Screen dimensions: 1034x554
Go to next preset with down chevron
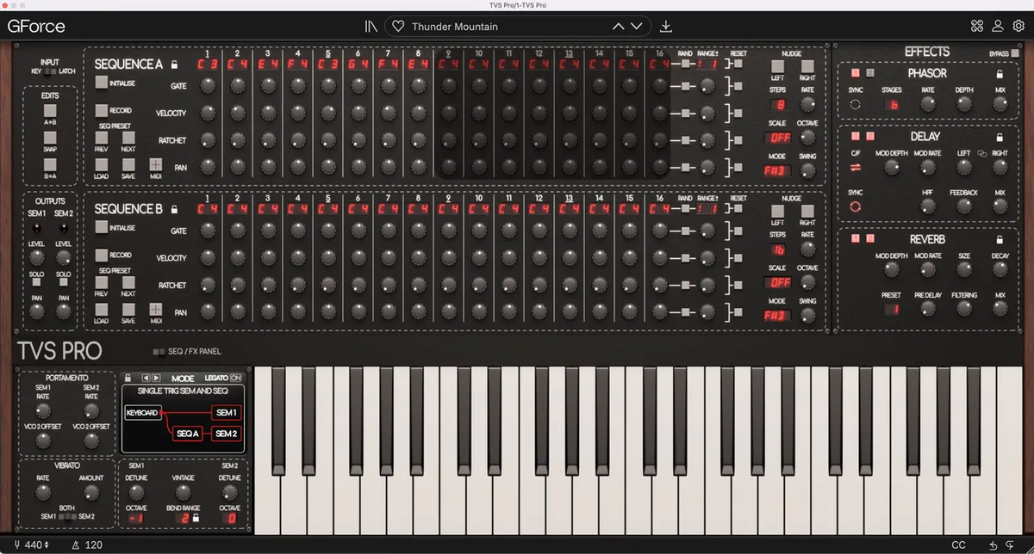click(x=637, y=27)
